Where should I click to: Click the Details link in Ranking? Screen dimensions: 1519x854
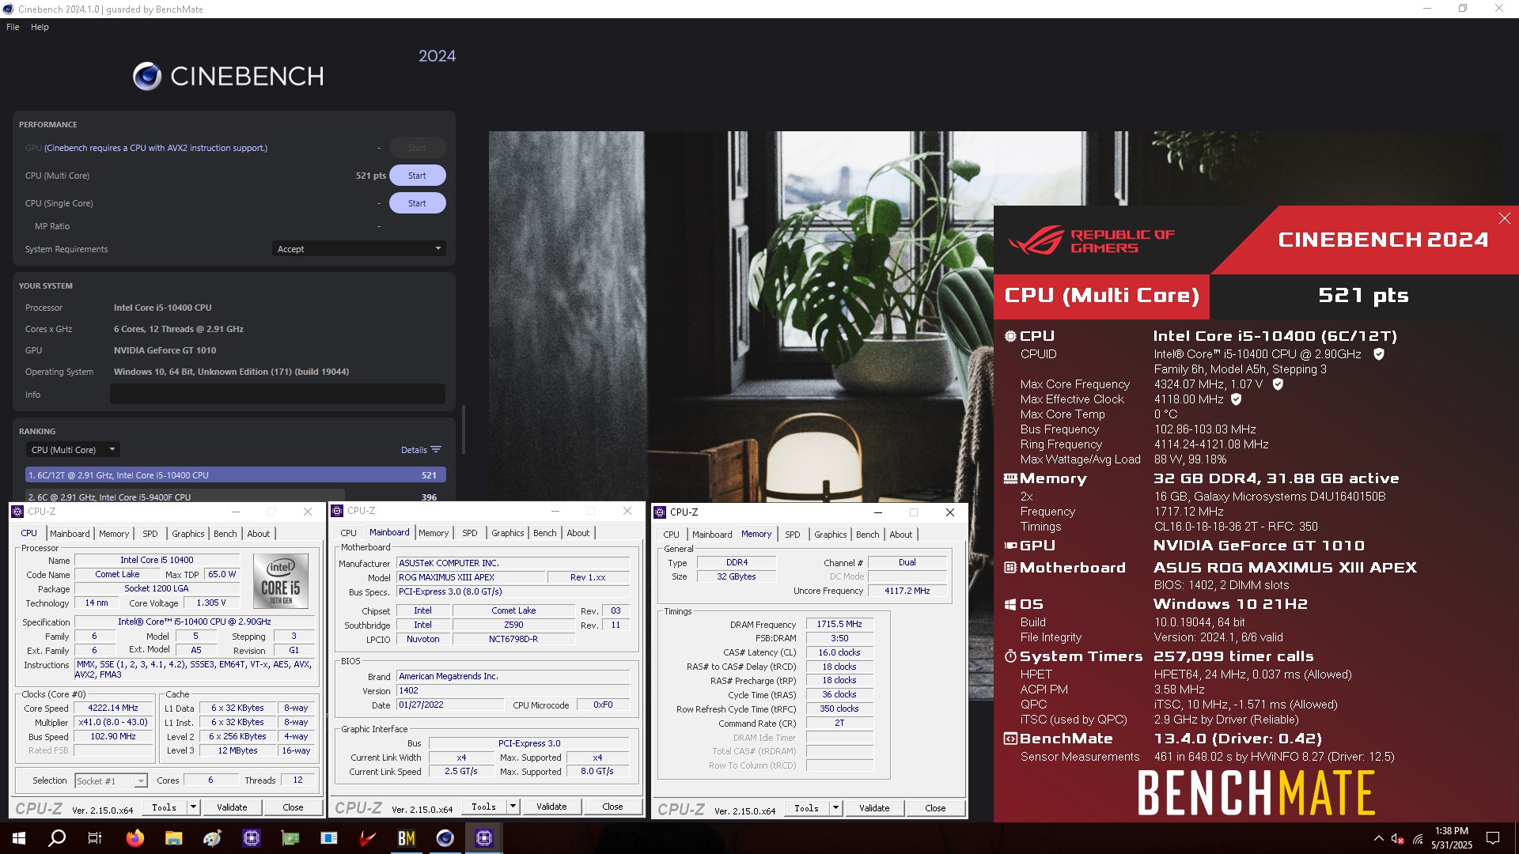click(414, 450)
